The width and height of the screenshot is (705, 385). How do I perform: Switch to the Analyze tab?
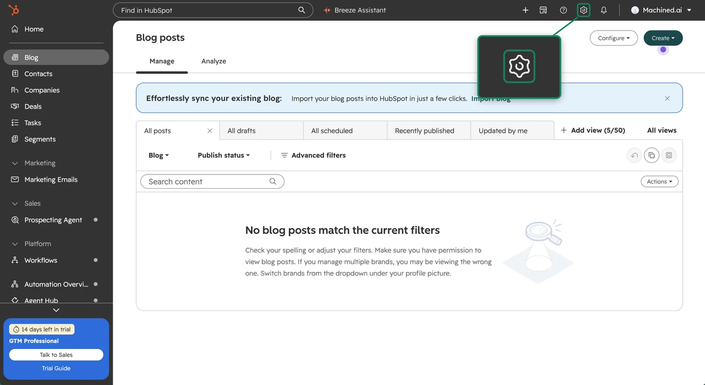214,61
